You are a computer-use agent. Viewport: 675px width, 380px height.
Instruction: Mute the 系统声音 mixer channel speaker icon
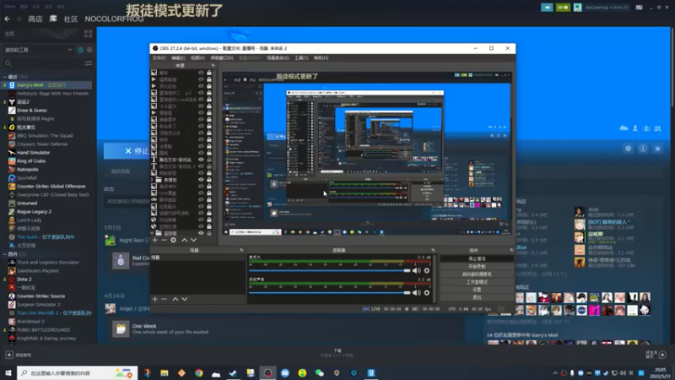click(416, 292)
